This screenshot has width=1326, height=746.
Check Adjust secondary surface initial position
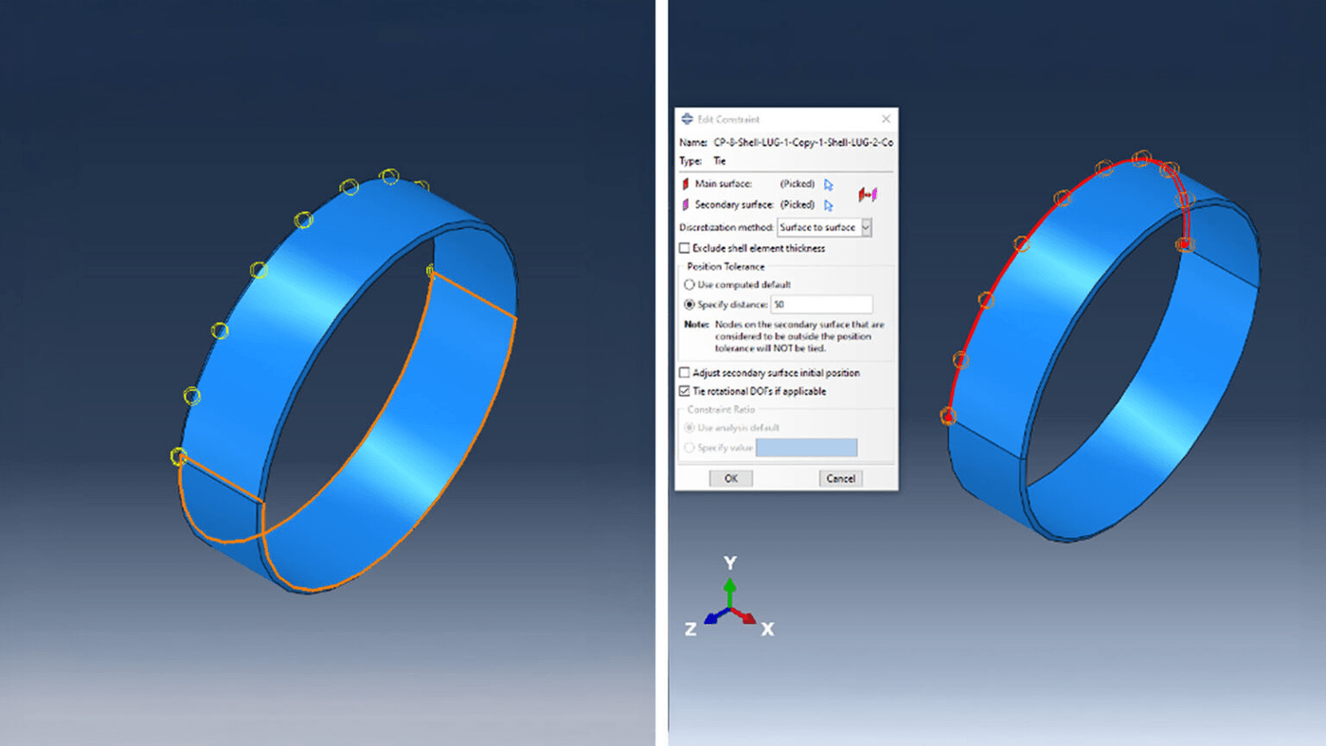pyautogui.click(x=684, y=373)
